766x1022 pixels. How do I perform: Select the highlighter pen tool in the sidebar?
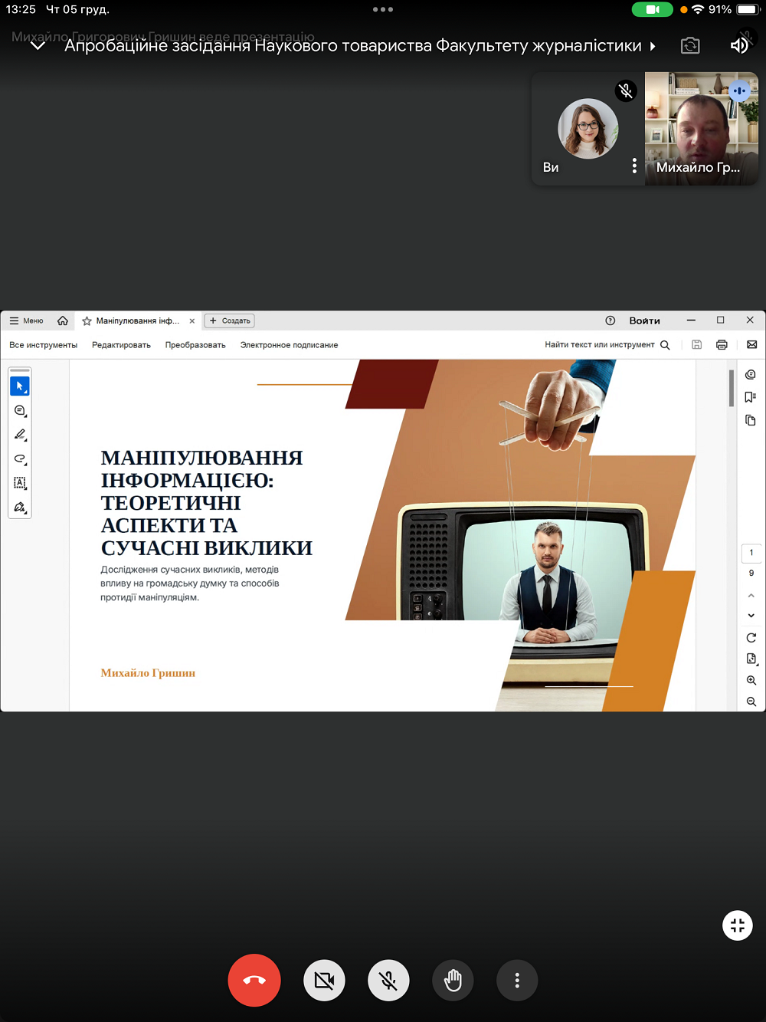(20, 435)
